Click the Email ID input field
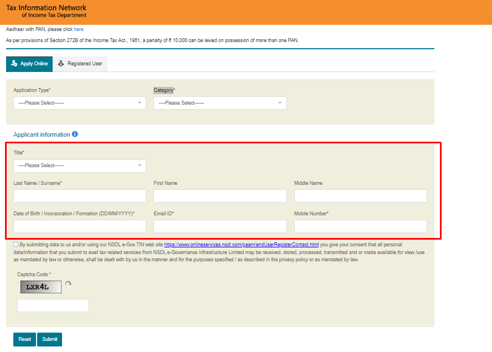The width and height of the screenshot is (492, 352). point(220,226)
